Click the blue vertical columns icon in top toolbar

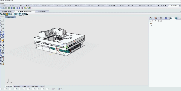pyautogui.click(x=11, y=8)
